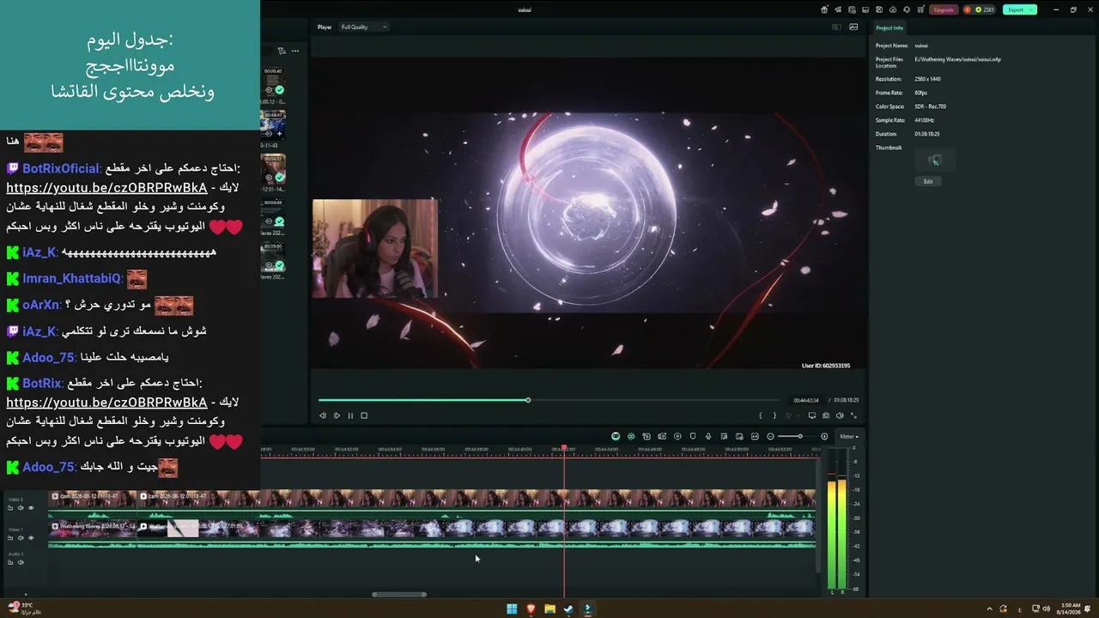The width and height of the screenshot is (1099, 618).
Task: Click the red playhead on timeline ruler
Action: pyautogui.click(x=564, y=449)
